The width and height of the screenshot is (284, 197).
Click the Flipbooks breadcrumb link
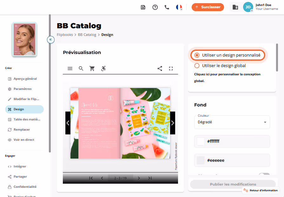pos(65,35)
